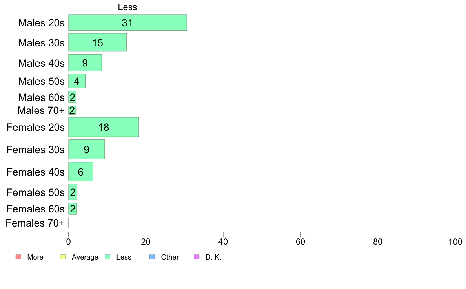Click the 40 tick on the axis
The width and height of the screenshot is (466, 289).
(x=223, y=241)
